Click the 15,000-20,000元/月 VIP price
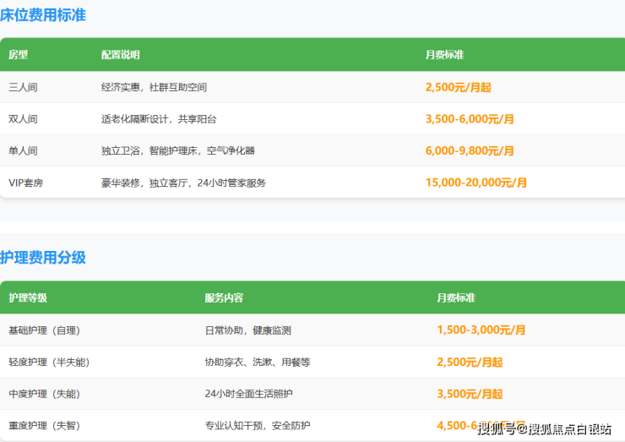This screenshot has height=442, width=625. [x=476, y=183]
